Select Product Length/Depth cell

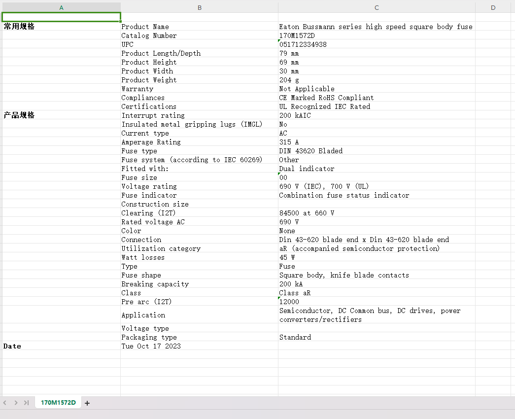click(x=200, y=53)
